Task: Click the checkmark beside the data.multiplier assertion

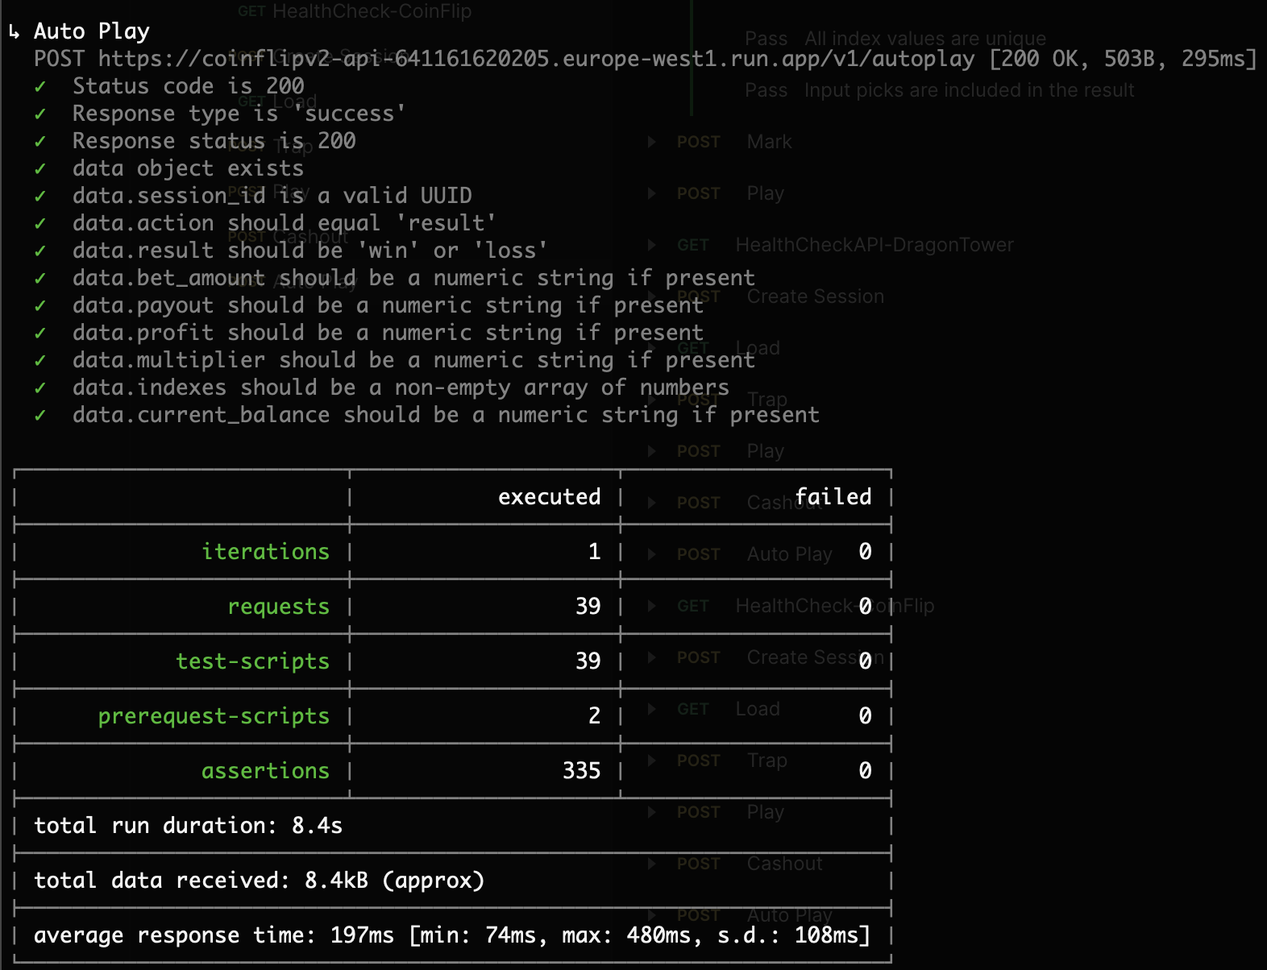Action: click(x=40, y=361)
